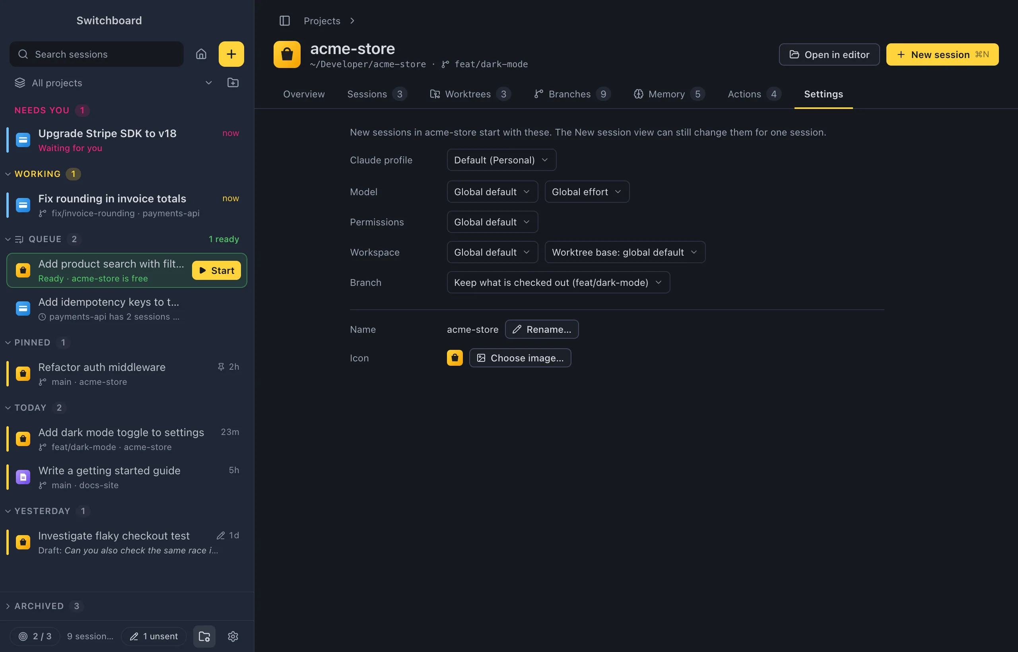The height and width of the screenshot is (652, 1018).
Task: Click the queue list icon next to QUEUE
Action: coord(19,239)
